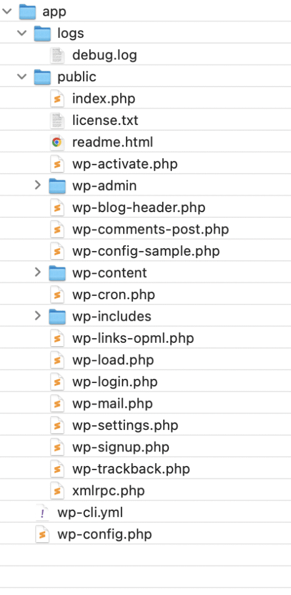
Task: Select wp-blog-header.php file name
Action: (139, 207)
